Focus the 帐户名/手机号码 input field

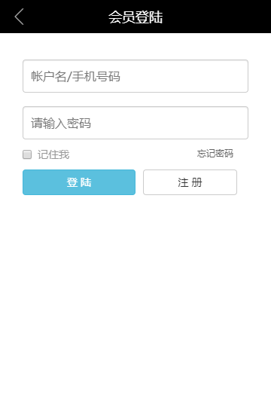coord(135,76)
